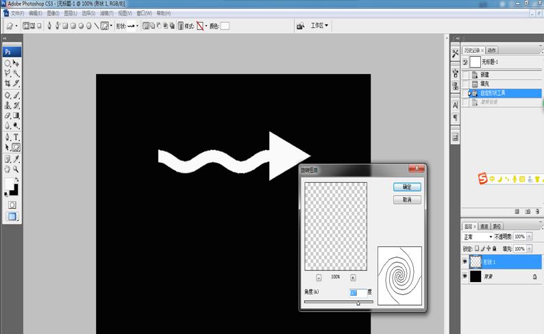Zoom out the Twirl preview
This screenshot has height=334, width=544.
[319, 277]
